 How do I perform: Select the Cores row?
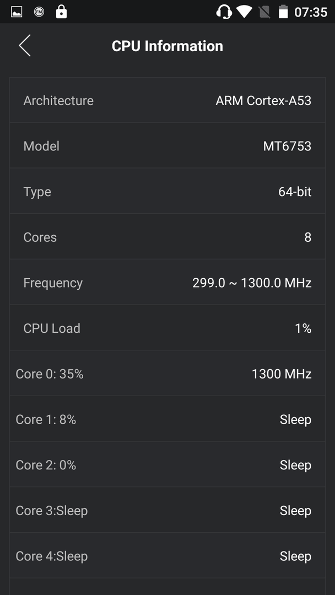click(x=167, y=237)
